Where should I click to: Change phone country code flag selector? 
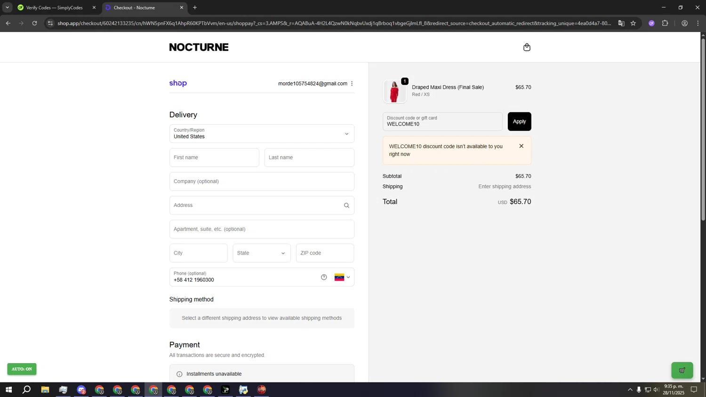(342, 277)
